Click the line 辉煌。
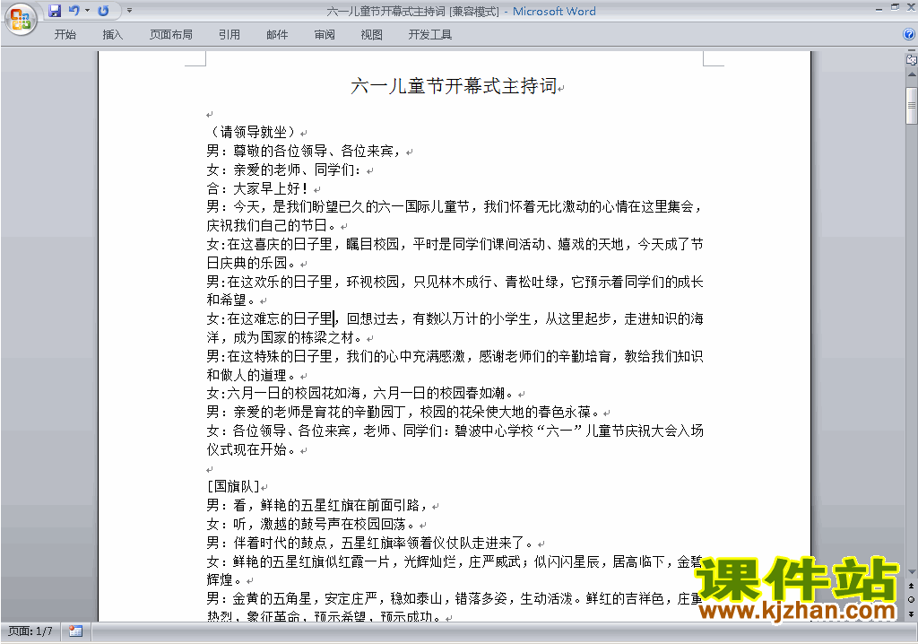The width and height of the screenshot is (918, 644). click(225, 580)
